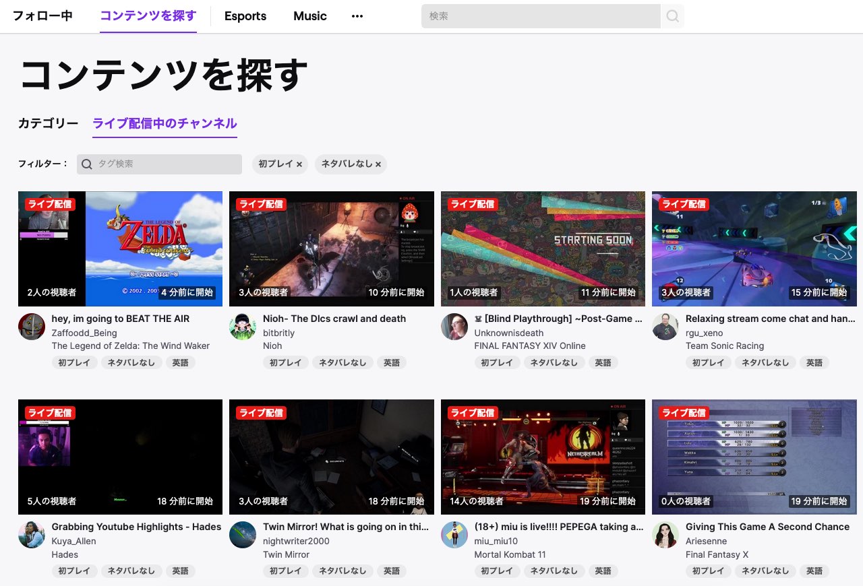This screenshot has width=863, height=586.
Task: Click 初プレイ tag under Ariesenne stream
Action: click(x=709, y=571)
